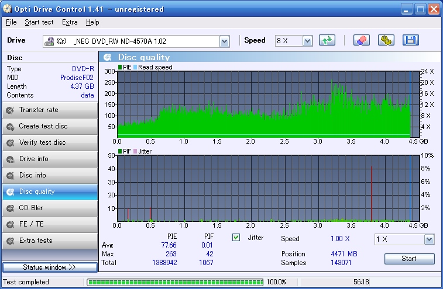Show the Disc info page
443x289 pixels.
(x=50, y=175)
